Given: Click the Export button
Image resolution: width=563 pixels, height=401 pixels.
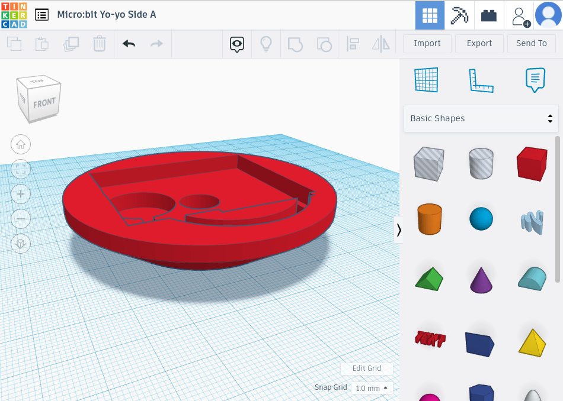Looking at the screenshot, I should pos(479,43).
